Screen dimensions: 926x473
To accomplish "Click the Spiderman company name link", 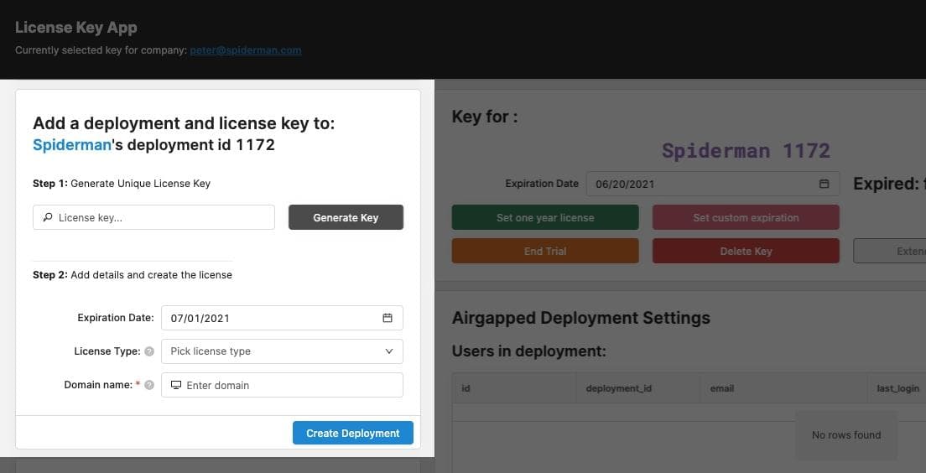I will (72, 145).
